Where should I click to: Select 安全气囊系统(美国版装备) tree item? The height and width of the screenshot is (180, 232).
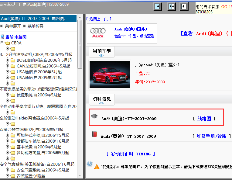coord(37,164)
